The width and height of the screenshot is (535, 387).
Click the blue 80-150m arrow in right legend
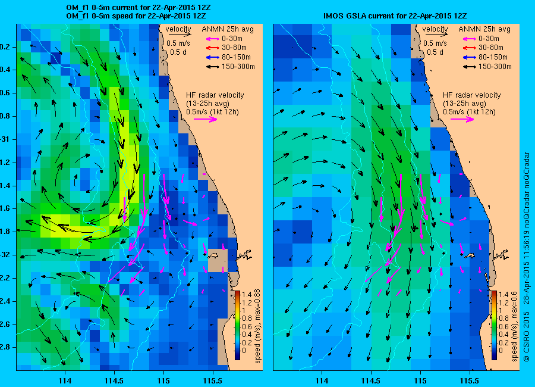tap(469, 57)
